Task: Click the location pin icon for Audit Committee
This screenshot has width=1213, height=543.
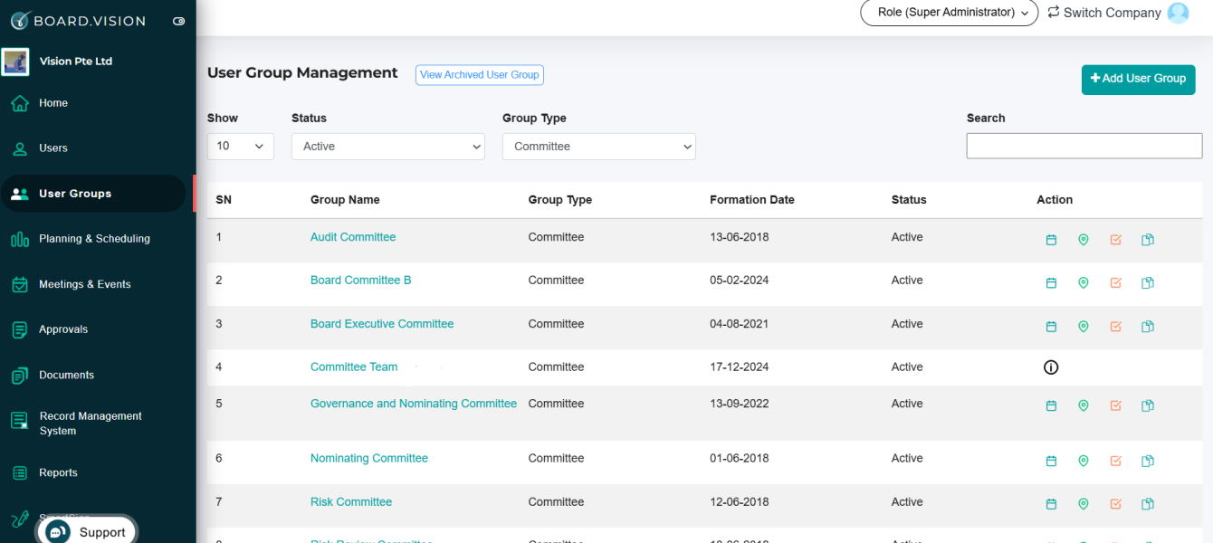Action: (1084, 240)
